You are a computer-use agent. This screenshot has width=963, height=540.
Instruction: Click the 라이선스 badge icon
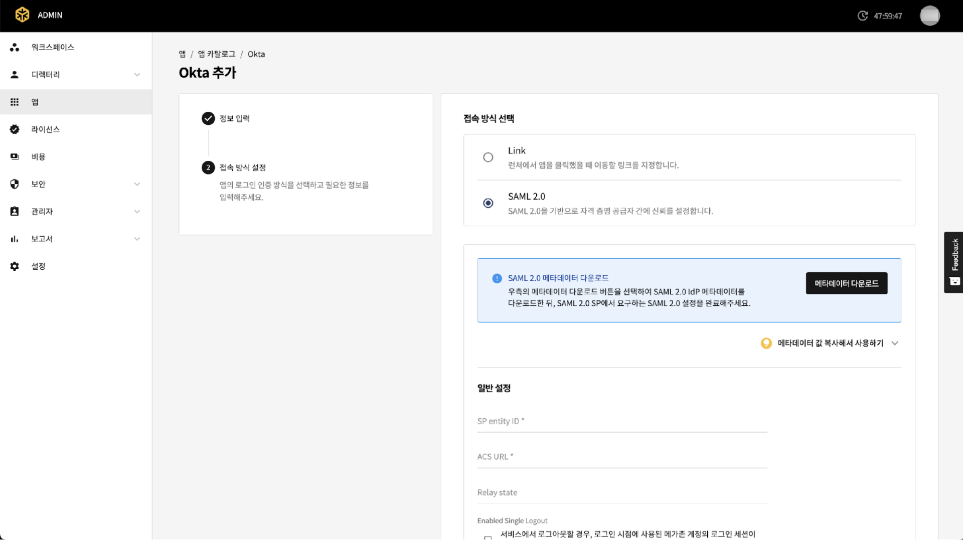(15, 129)
